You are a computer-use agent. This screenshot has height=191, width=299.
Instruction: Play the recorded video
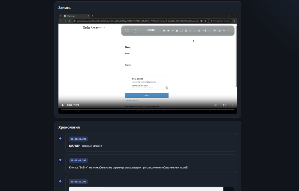click(63, 105)
